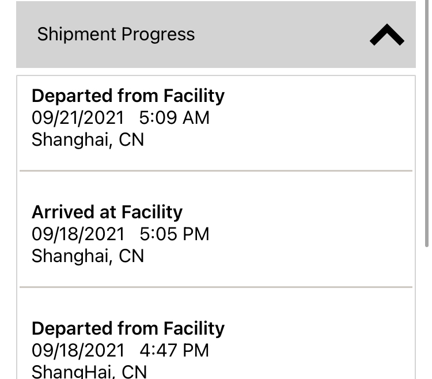Click blank area right of 5:09 AM
432x379 pixels.
[x=311, y=118]
